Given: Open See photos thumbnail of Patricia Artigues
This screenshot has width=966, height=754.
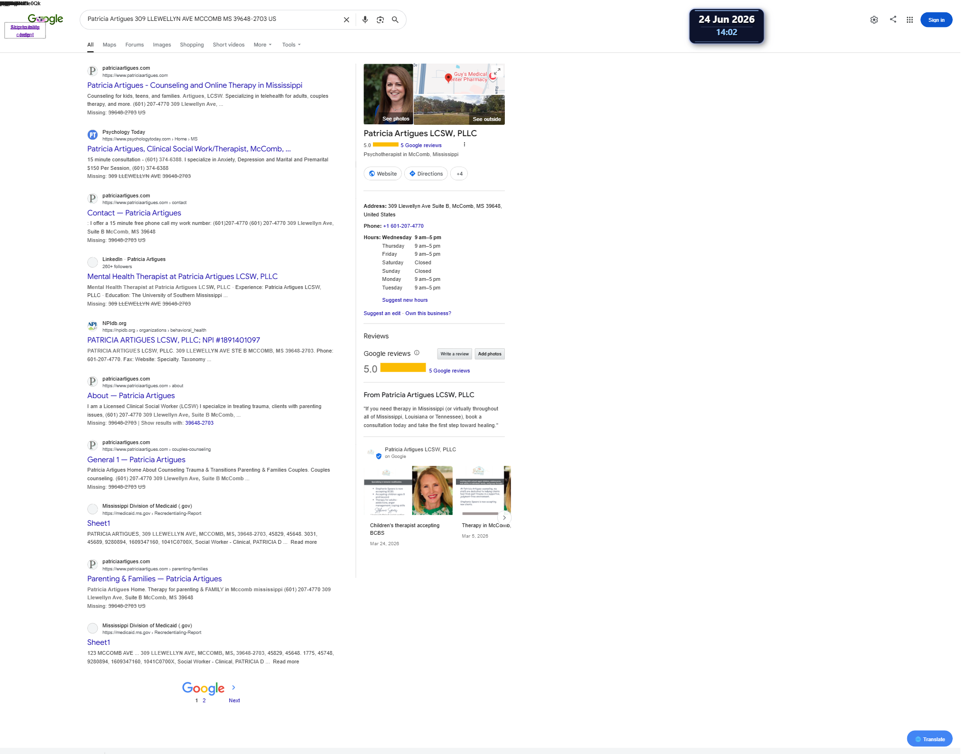Looking at the screenshot, I should pos(388,94).
